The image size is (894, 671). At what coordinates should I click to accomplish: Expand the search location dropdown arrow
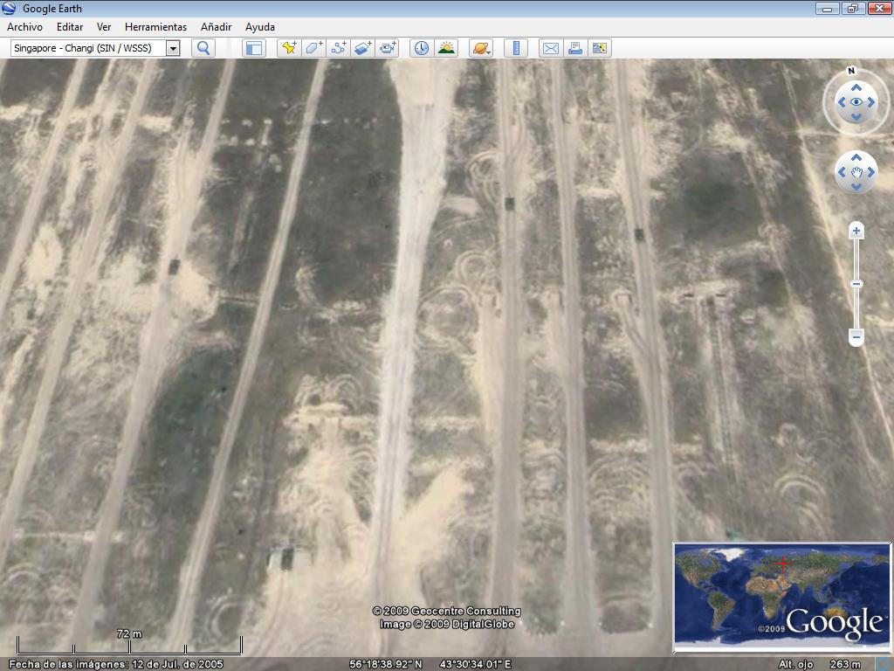[x=173, y=48]
